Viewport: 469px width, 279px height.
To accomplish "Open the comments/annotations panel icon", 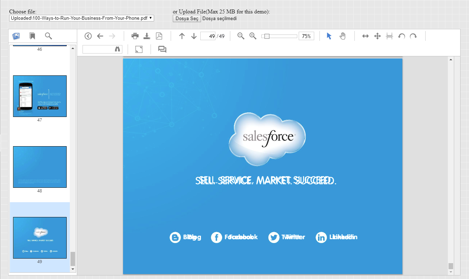I will (162, 49).
